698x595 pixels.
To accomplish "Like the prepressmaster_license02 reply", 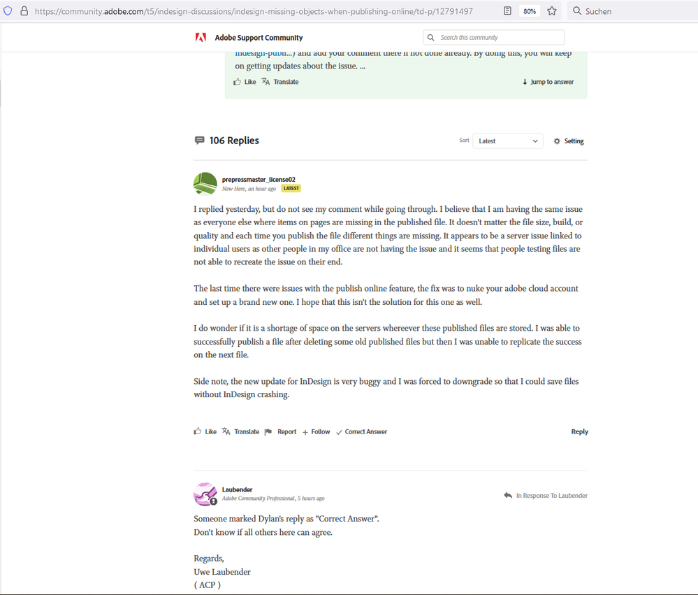I will coord(205,431).
